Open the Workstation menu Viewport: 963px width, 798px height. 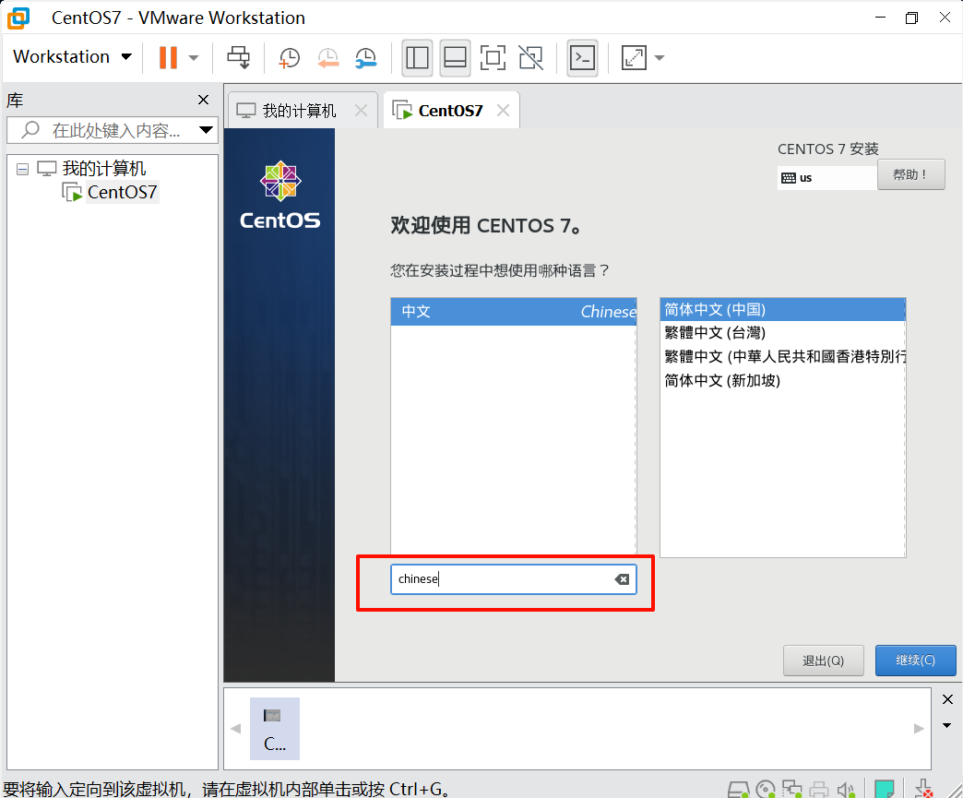[72, 56]
